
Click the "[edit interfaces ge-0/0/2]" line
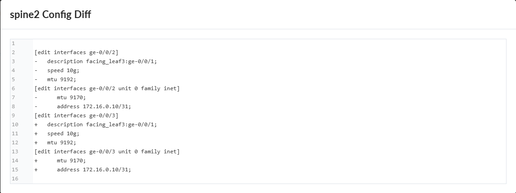76,52
